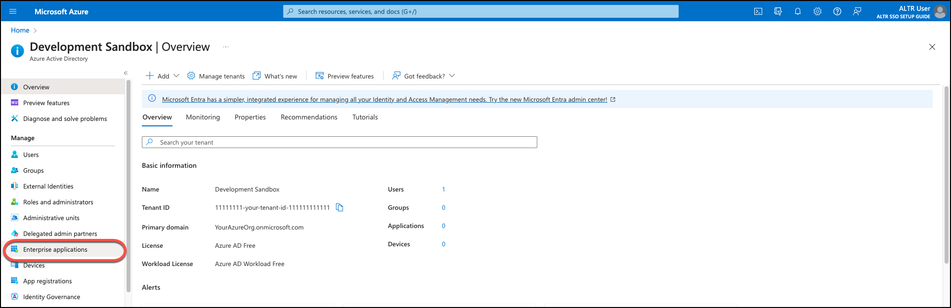Open the portal settings gear icon
Screen dimensions: 951x308
(x=817, y=11)
